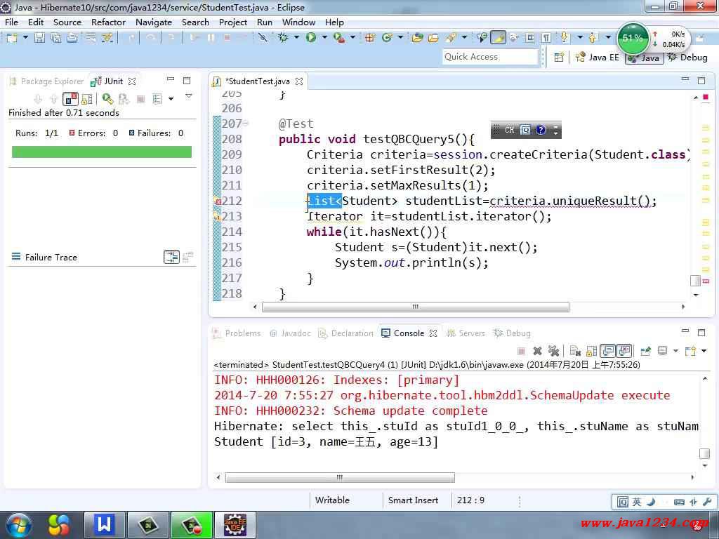Toggle Show Console When Standard Error Changes
Screen dimensions: 719x539
(x=624, y=351)
